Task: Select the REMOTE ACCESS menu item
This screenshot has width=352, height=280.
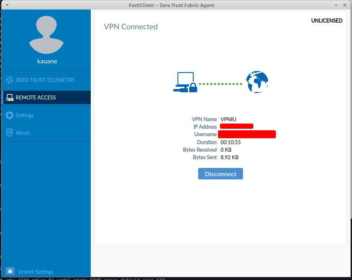Action: [46, 97]
